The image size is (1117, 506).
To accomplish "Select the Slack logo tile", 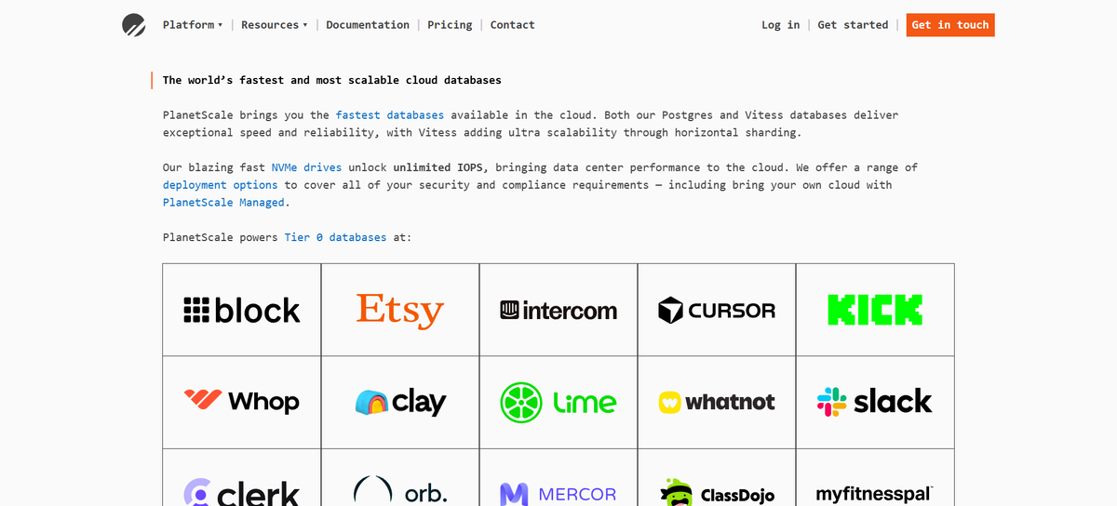I will point(875,402).
